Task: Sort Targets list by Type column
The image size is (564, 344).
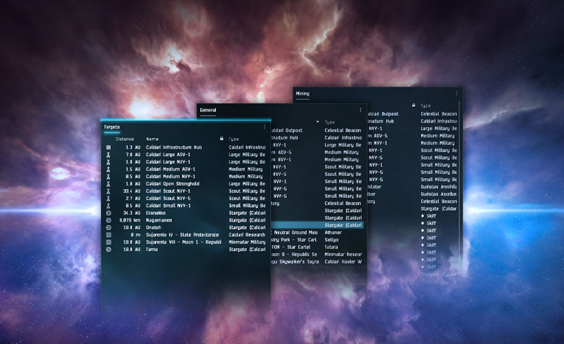Action: click(x=234, y=139)
